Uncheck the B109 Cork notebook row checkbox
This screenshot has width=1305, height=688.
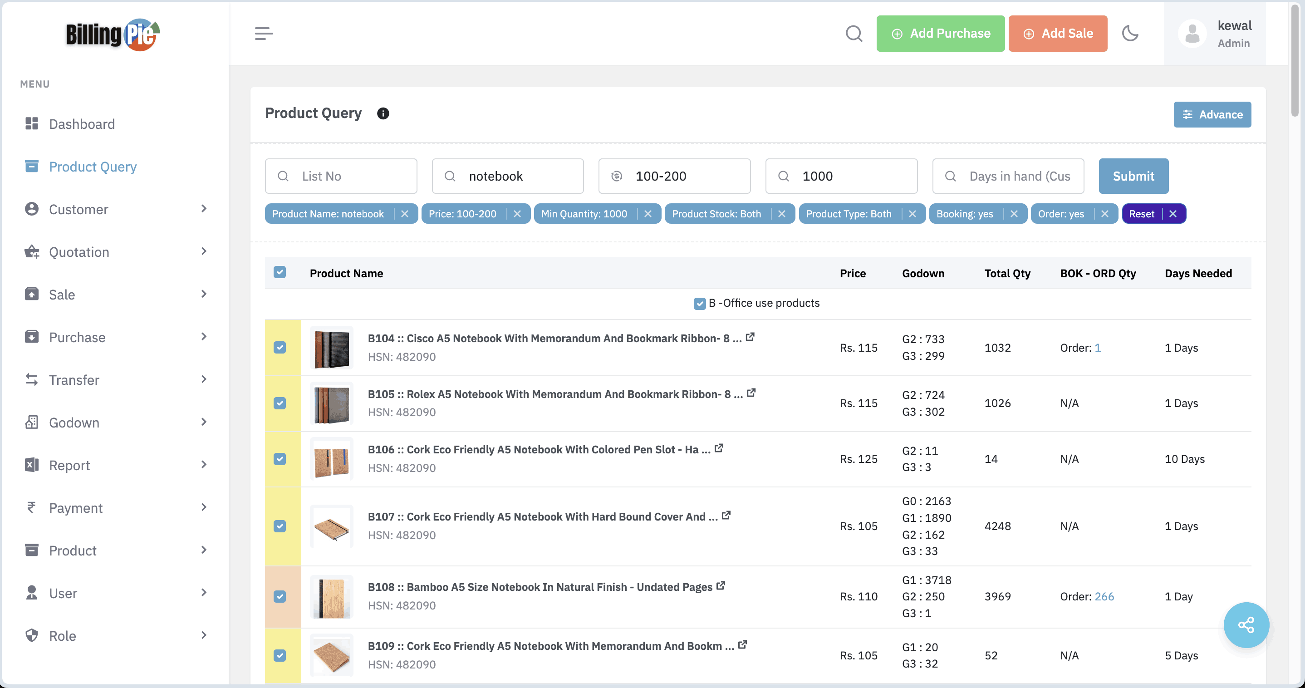tap(280, 656)
